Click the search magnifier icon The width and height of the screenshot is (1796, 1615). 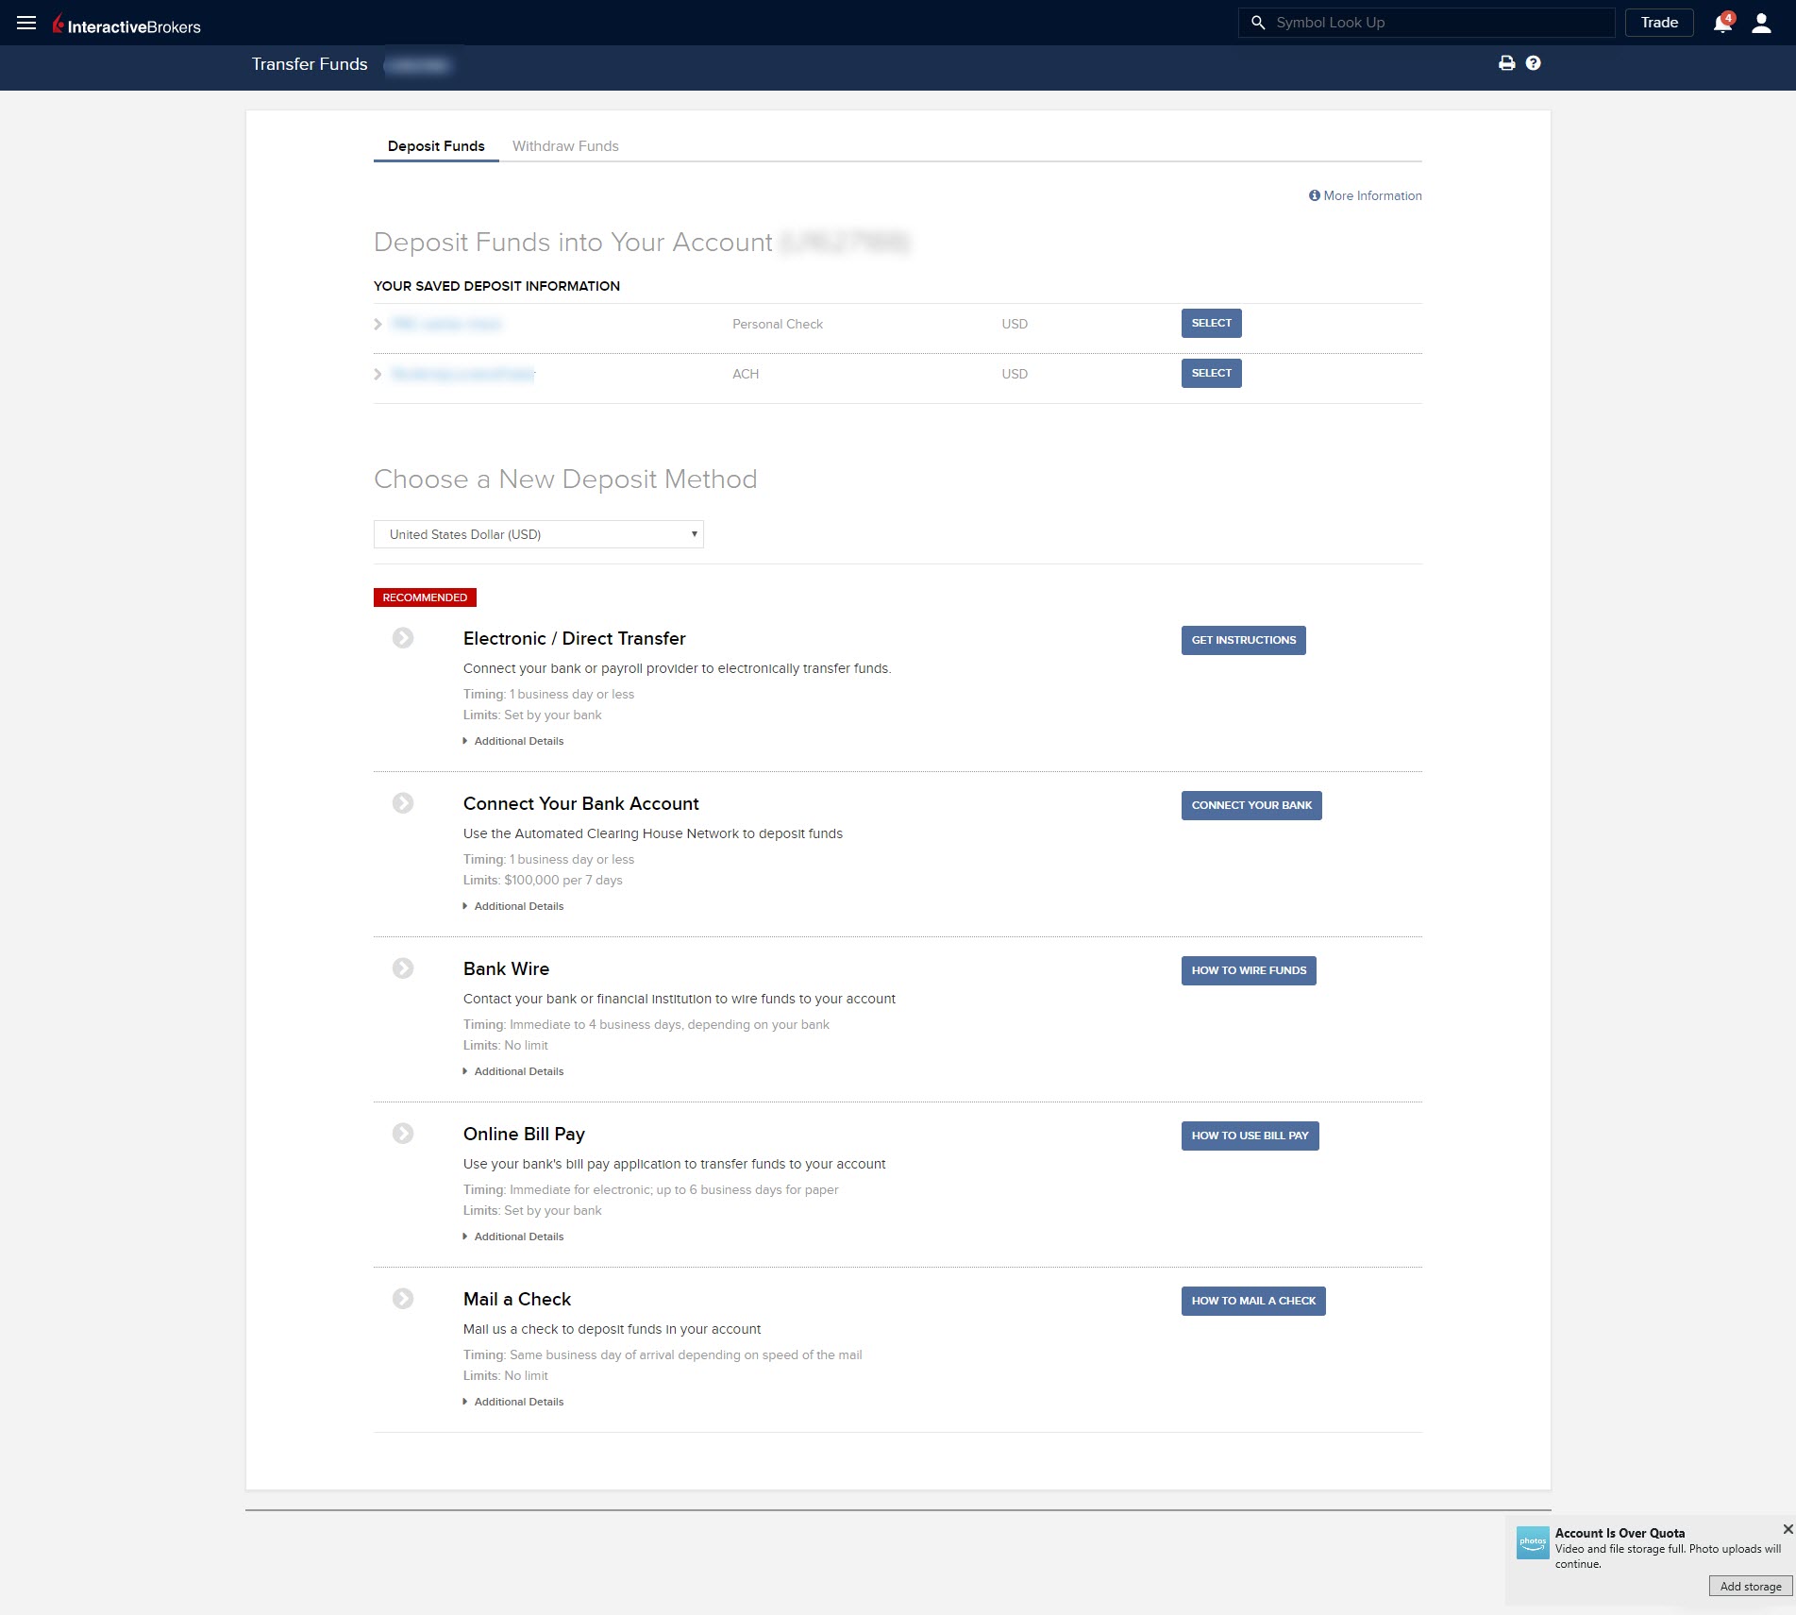(x=1258, y=23)
